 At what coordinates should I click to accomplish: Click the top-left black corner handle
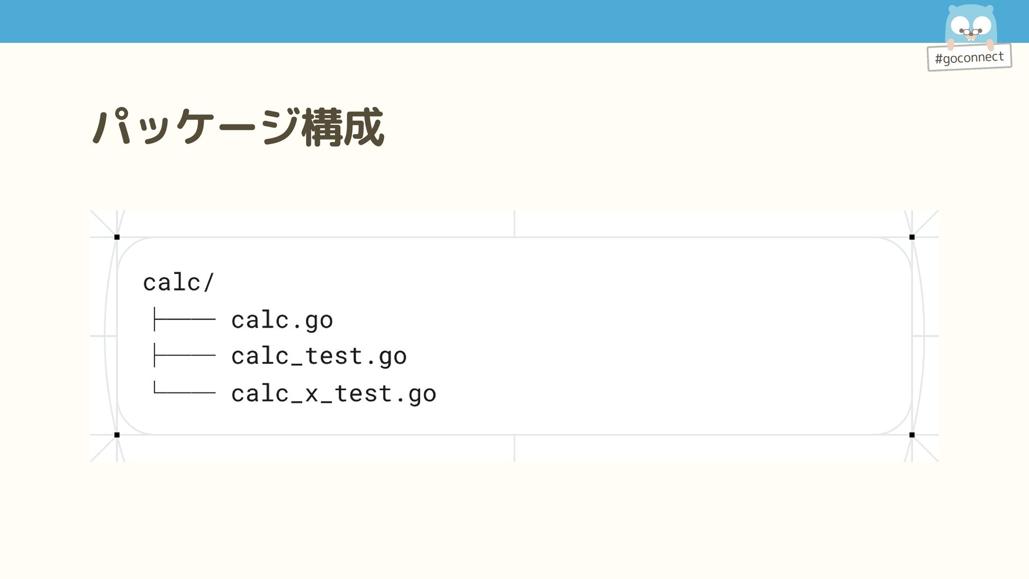click(x=117, y=237)
